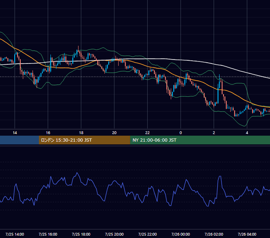
Task: Click hour label 18 under the price chart
Action: [x=81, y=133]
